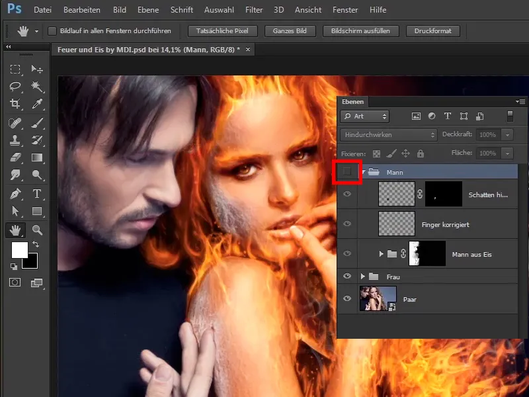Select the Dodge tool
Image resolution: width=529 pixels, height=397 pixels.
(x=37, y=175)
